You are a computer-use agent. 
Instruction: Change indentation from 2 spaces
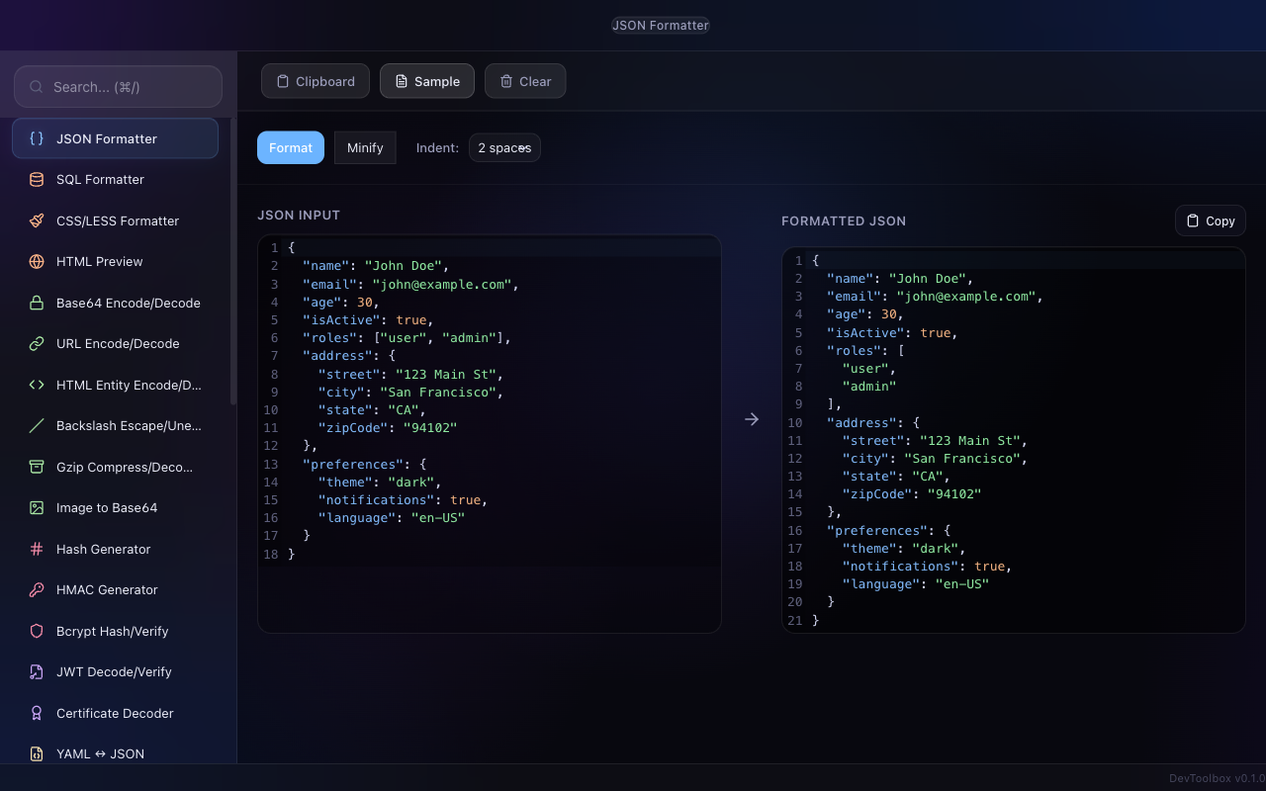coord(504,147)
